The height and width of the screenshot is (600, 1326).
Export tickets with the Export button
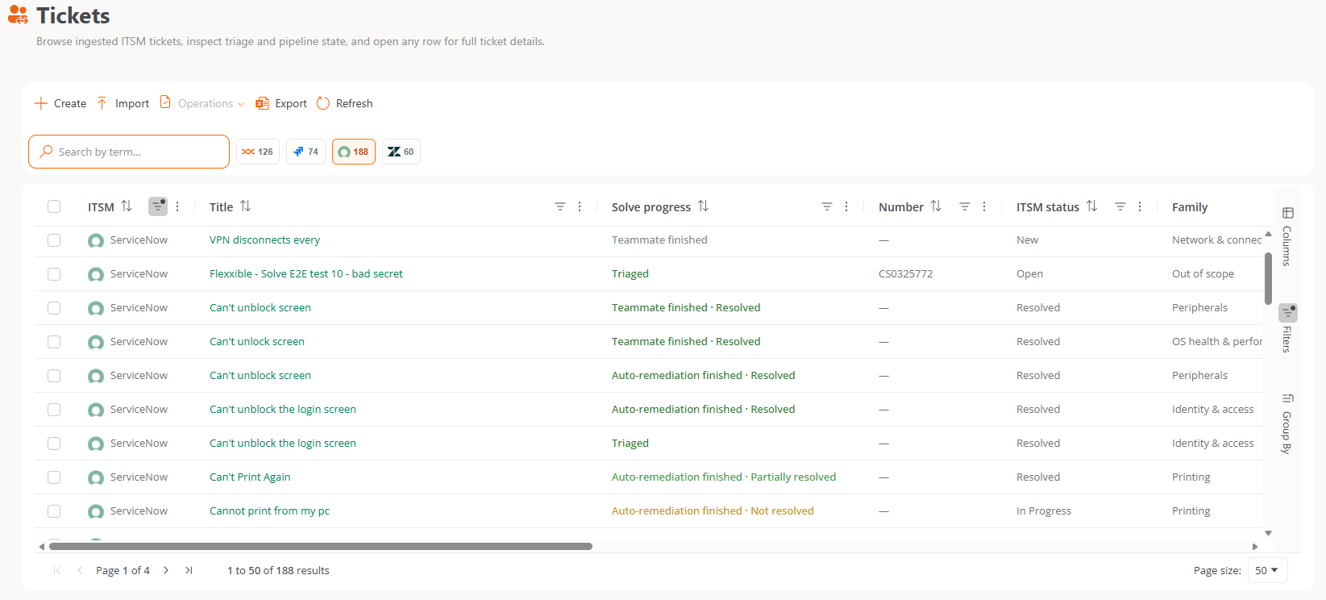[x=281, y=103]
